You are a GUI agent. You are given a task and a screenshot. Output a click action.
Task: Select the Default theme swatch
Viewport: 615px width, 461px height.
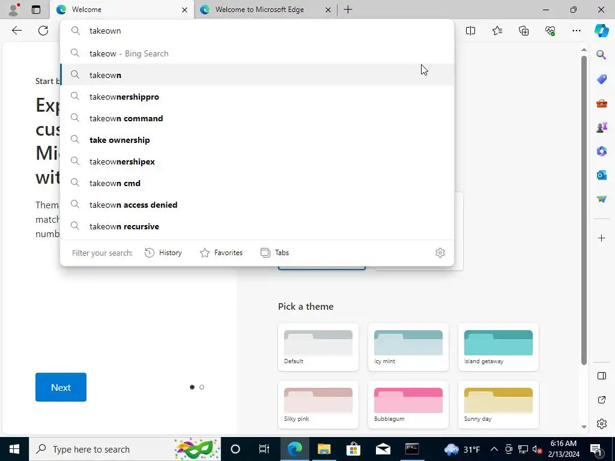tap(318, 347)
